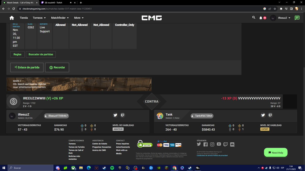Expand the More dropdown

79,18
